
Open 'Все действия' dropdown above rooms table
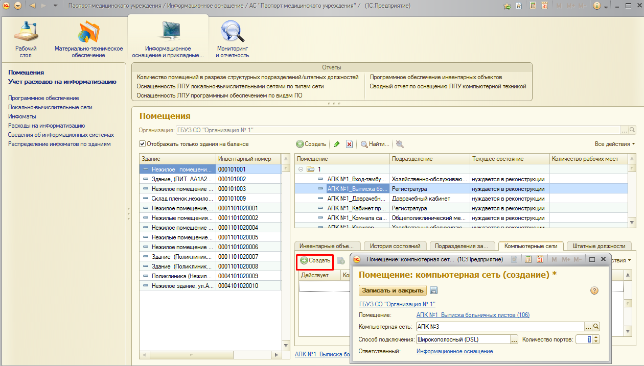pyautogui.click(x=614, y=144)
